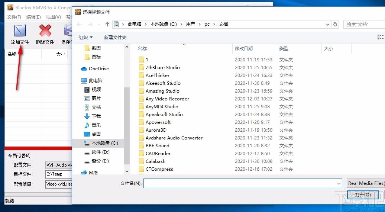
Task: Select the Avdshare Audio Converter folder
Action: coord(171,138)
